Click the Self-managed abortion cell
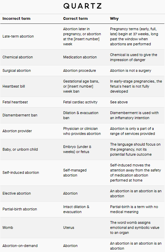The width and height of the screenshot is (165, 252). point(75,172)
